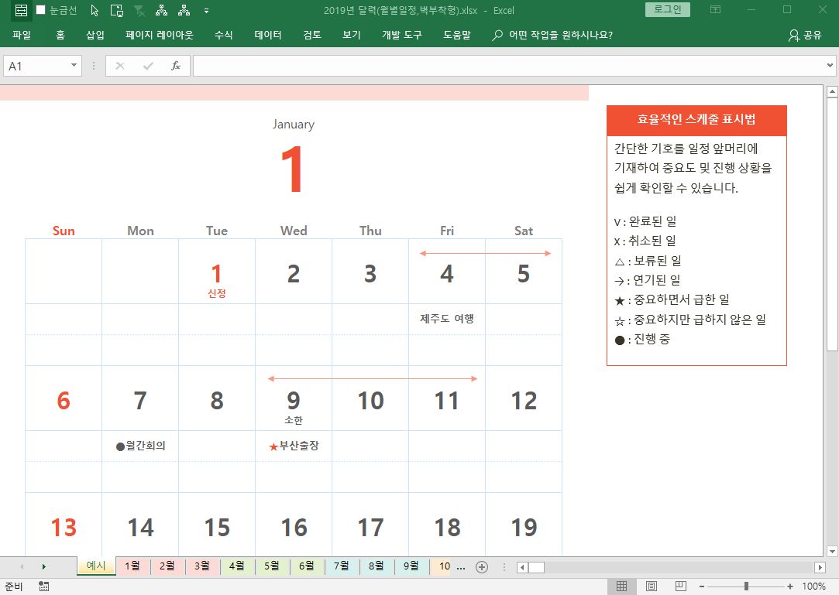The height and width of the screenshot is (595, 839).
Task: Select the 4월 sheet tab
Action: [x=237, y=566]
